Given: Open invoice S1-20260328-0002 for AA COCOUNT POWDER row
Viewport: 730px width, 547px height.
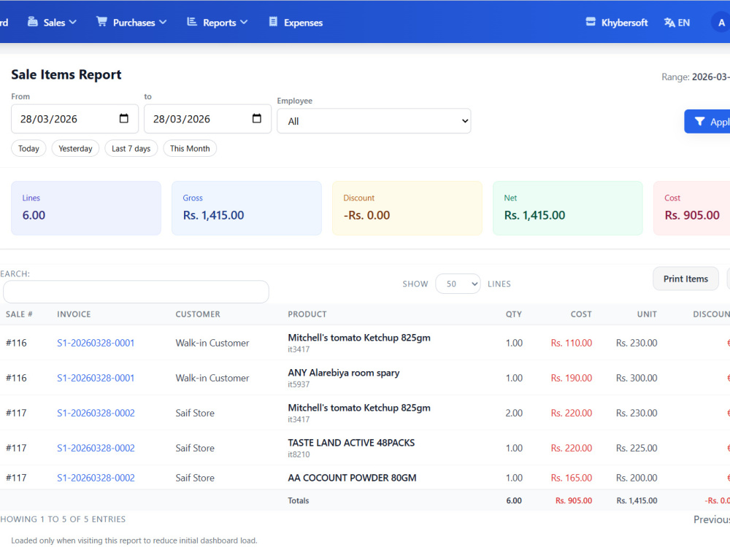Looking at the screenshot, I should (x=96, y=478).
